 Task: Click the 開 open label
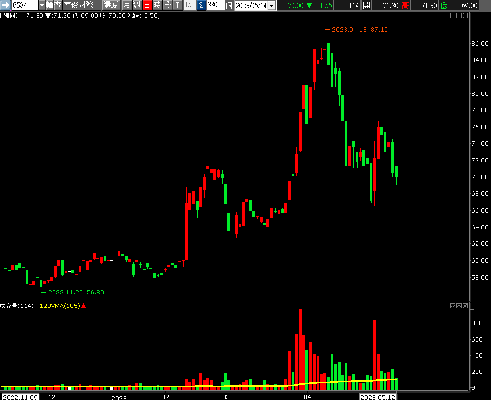[x=366, y=5]
